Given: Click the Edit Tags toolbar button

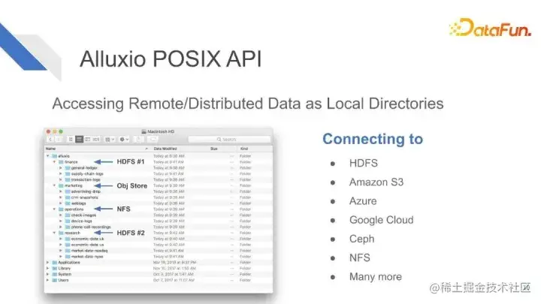Looking at the screenshot, I should tap(152, 140).
